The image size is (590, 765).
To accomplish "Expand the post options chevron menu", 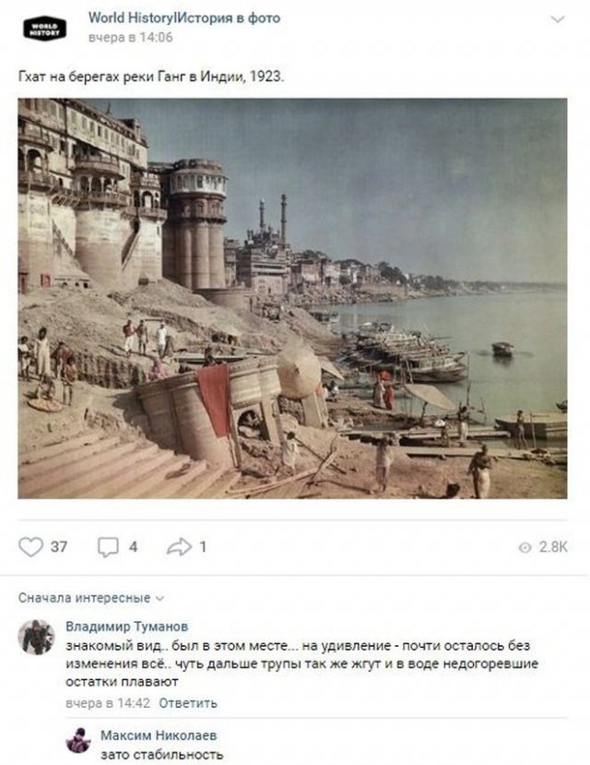I will [558, 19].
